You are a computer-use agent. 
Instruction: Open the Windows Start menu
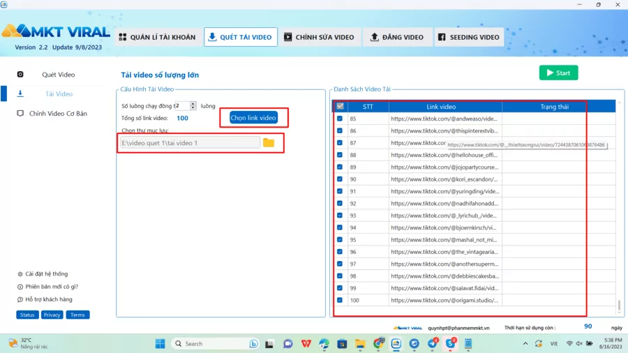(158, 343)
